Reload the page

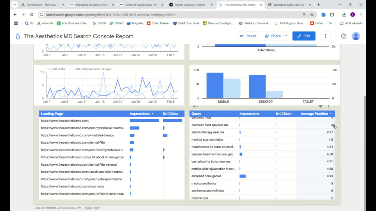click(32, 15)
